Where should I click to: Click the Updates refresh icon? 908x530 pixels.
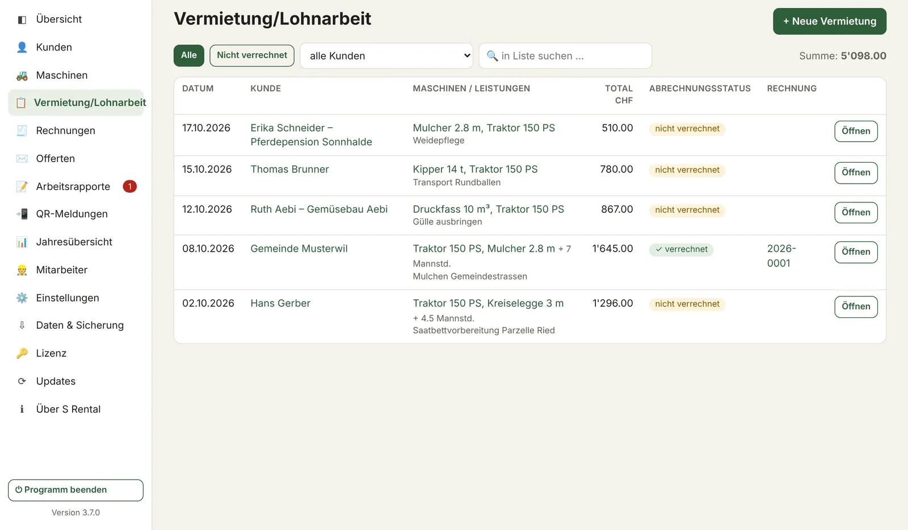pyautogui.click(x=22, y=381)
